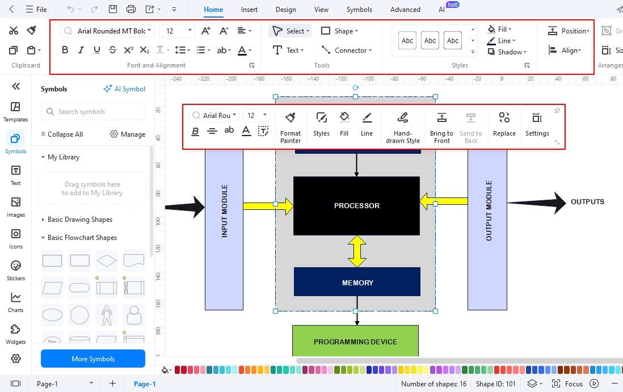623x392 pixels.
Task: Toggle Italic in the ribbon
Action: click(x=81, y=50)
